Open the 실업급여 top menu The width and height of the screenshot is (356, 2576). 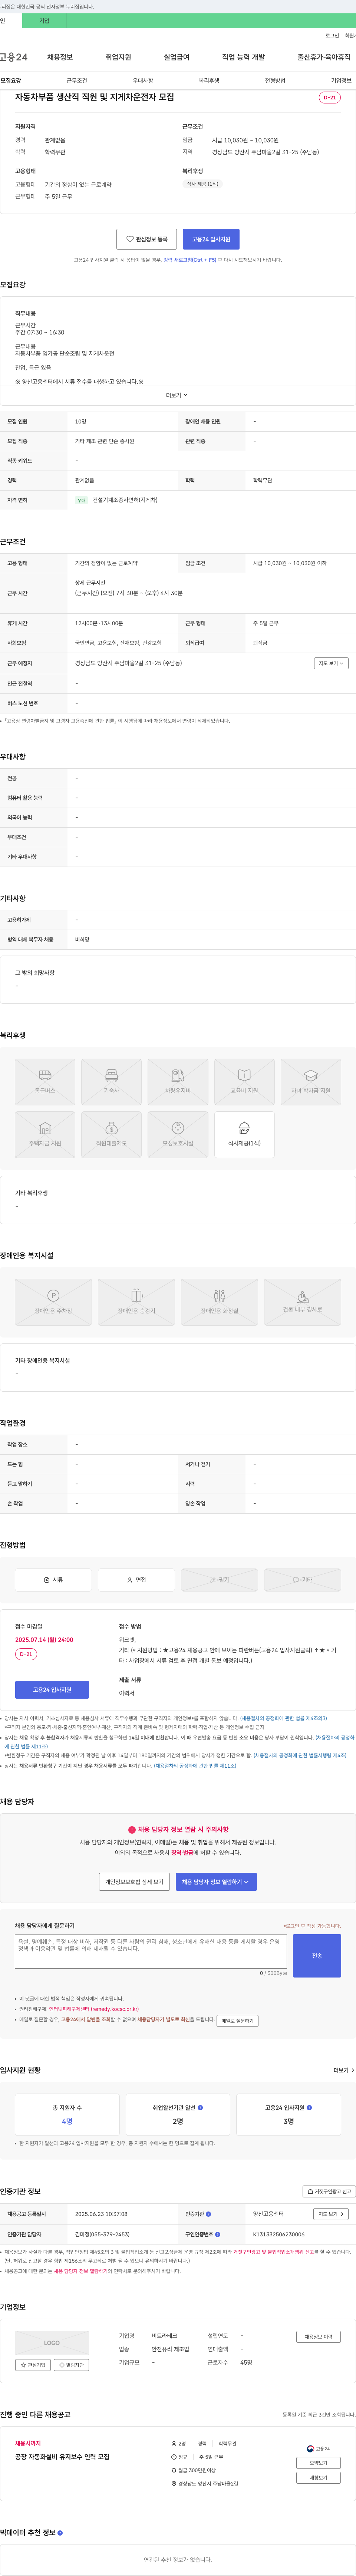(x=176, y=57)
